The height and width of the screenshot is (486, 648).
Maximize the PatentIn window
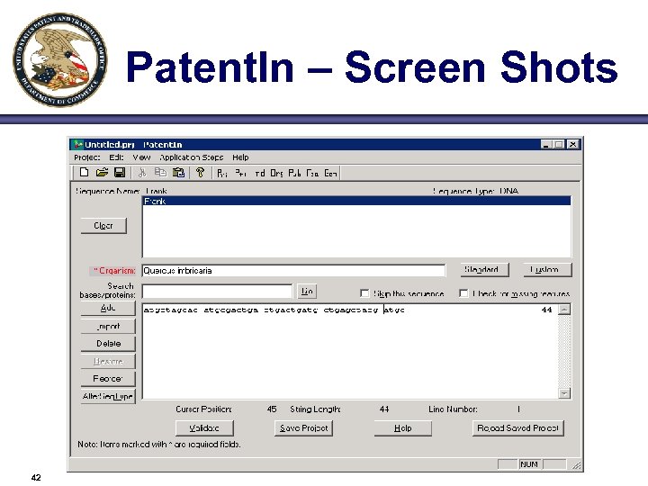coord(559,145)
